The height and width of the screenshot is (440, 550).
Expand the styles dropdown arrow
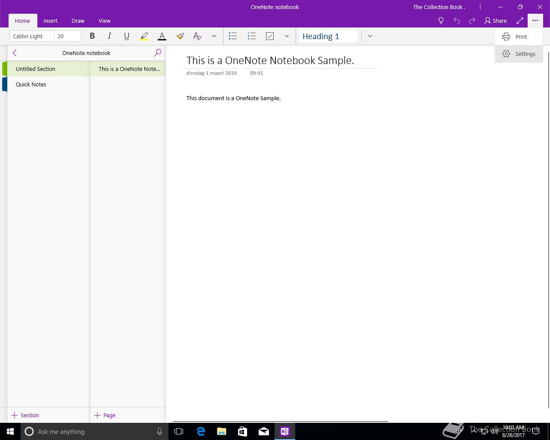point(370,36)
